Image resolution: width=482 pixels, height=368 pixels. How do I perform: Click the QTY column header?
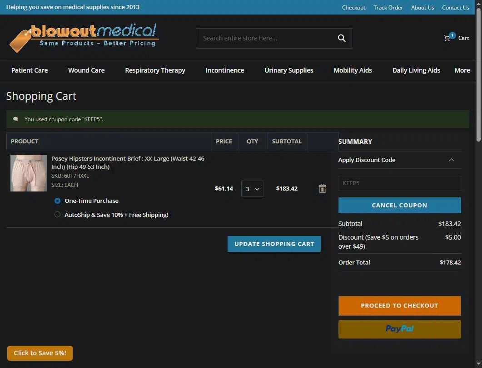[252, 142]
